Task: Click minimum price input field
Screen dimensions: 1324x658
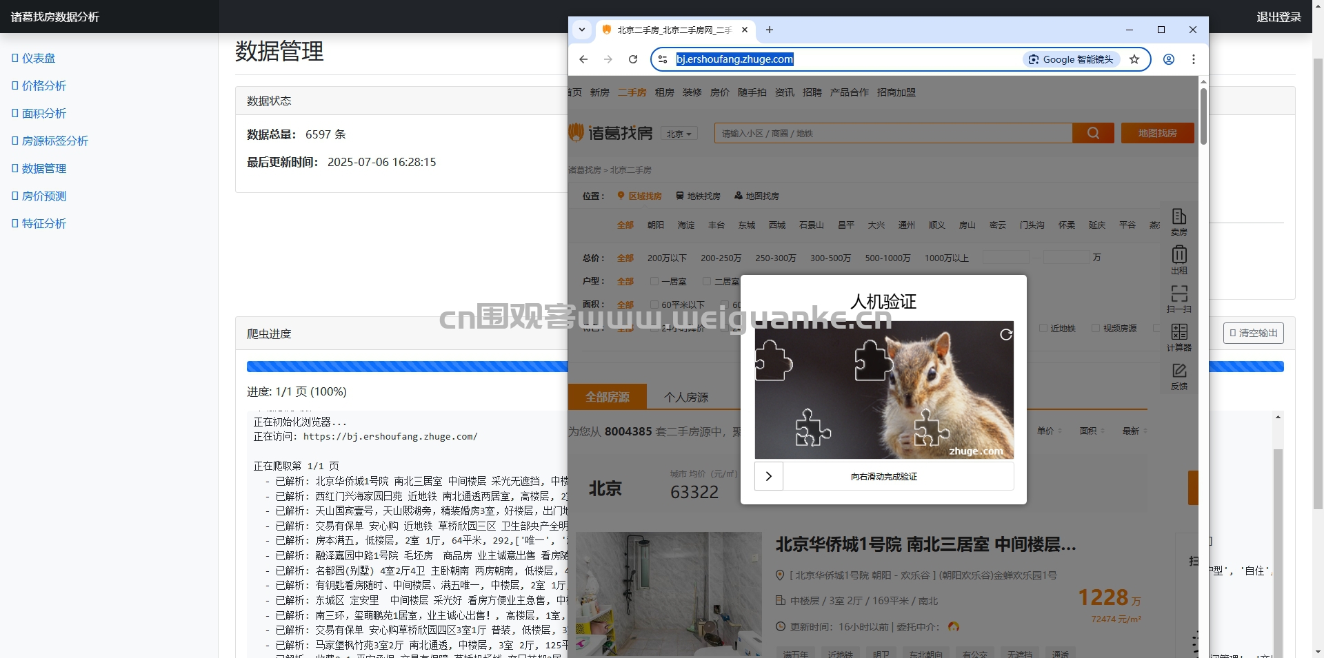Action: 1005,257
